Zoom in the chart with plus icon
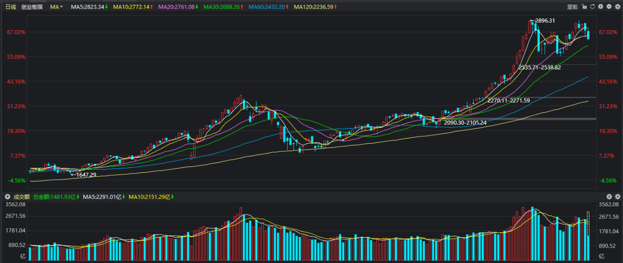The image size is (623, 263). (x=601, y=6)
